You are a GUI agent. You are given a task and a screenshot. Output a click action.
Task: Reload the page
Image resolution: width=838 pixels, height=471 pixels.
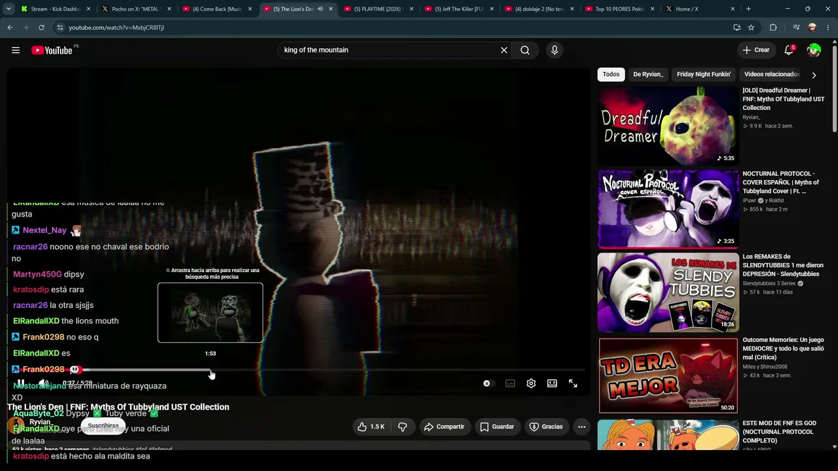point(41,27)
